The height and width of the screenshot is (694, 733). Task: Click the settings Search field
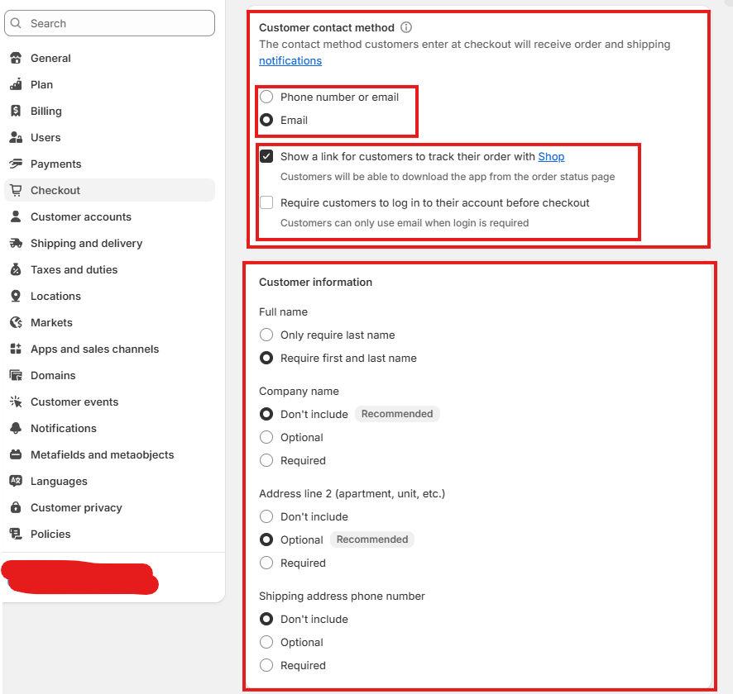click(109, 23)
